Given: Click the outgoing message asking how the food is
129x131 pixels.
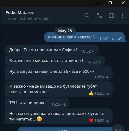Looking at the screenshot, I should 84,37.
